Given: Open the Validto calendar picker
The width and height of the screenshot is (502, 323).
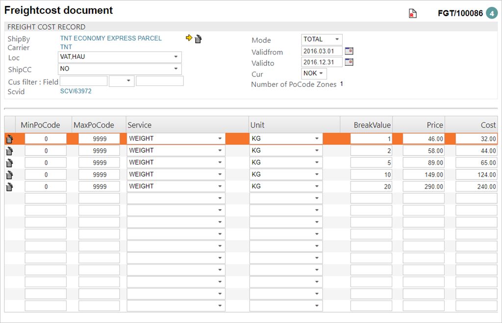Looking at the screenshot, I should point(349,62).
